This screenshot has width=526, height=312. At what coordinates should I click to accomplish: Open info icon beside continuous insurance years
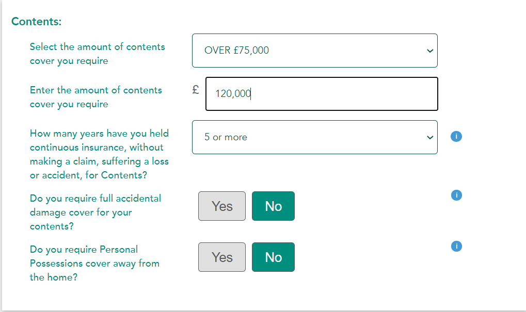(456, 136)
